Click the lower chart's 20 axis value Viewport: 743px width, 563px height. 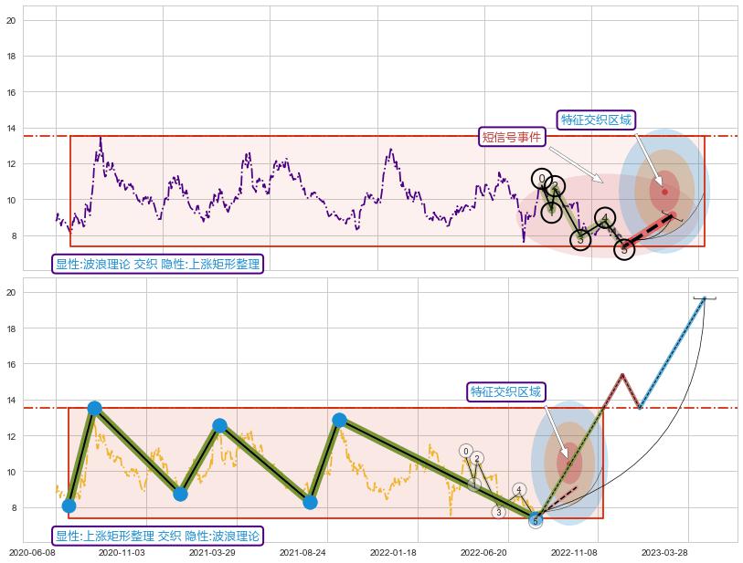pos(11,292)
